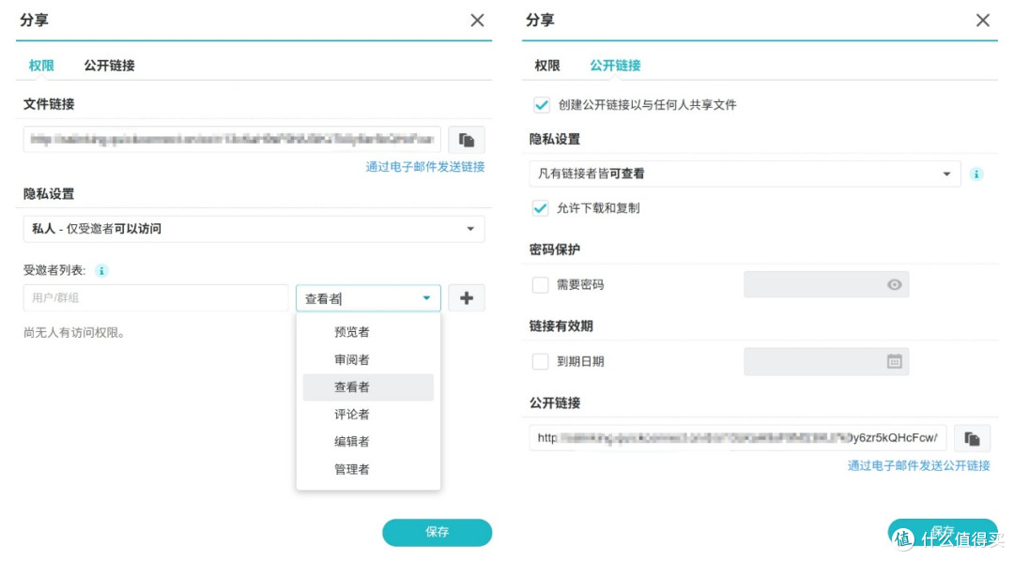
Task: Click 通过电子邮件发送公开链接 link
Action: [x=918, y=465]
